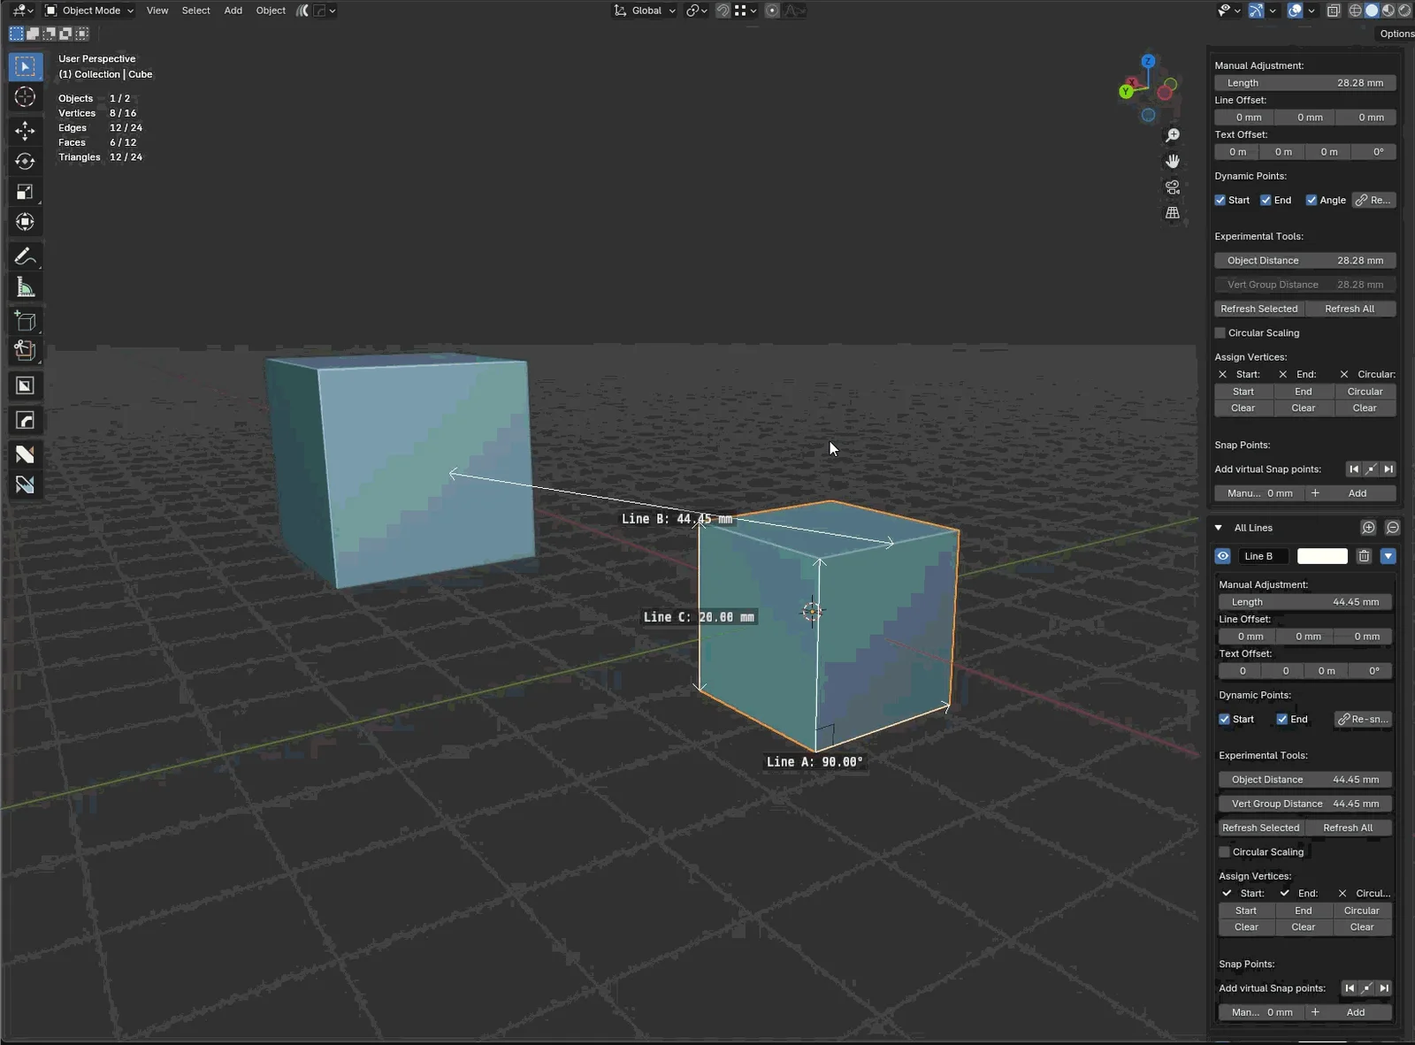Activate the Rotate tool
The height and width of the screenshot is (1045, 1415).
tap(25, 162)
